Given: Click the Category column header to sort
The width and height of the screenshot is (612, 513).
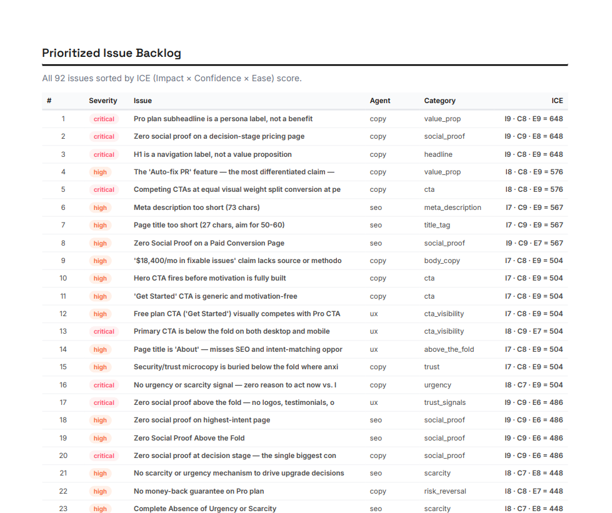Looking at the screenshot, I should 439,101.
